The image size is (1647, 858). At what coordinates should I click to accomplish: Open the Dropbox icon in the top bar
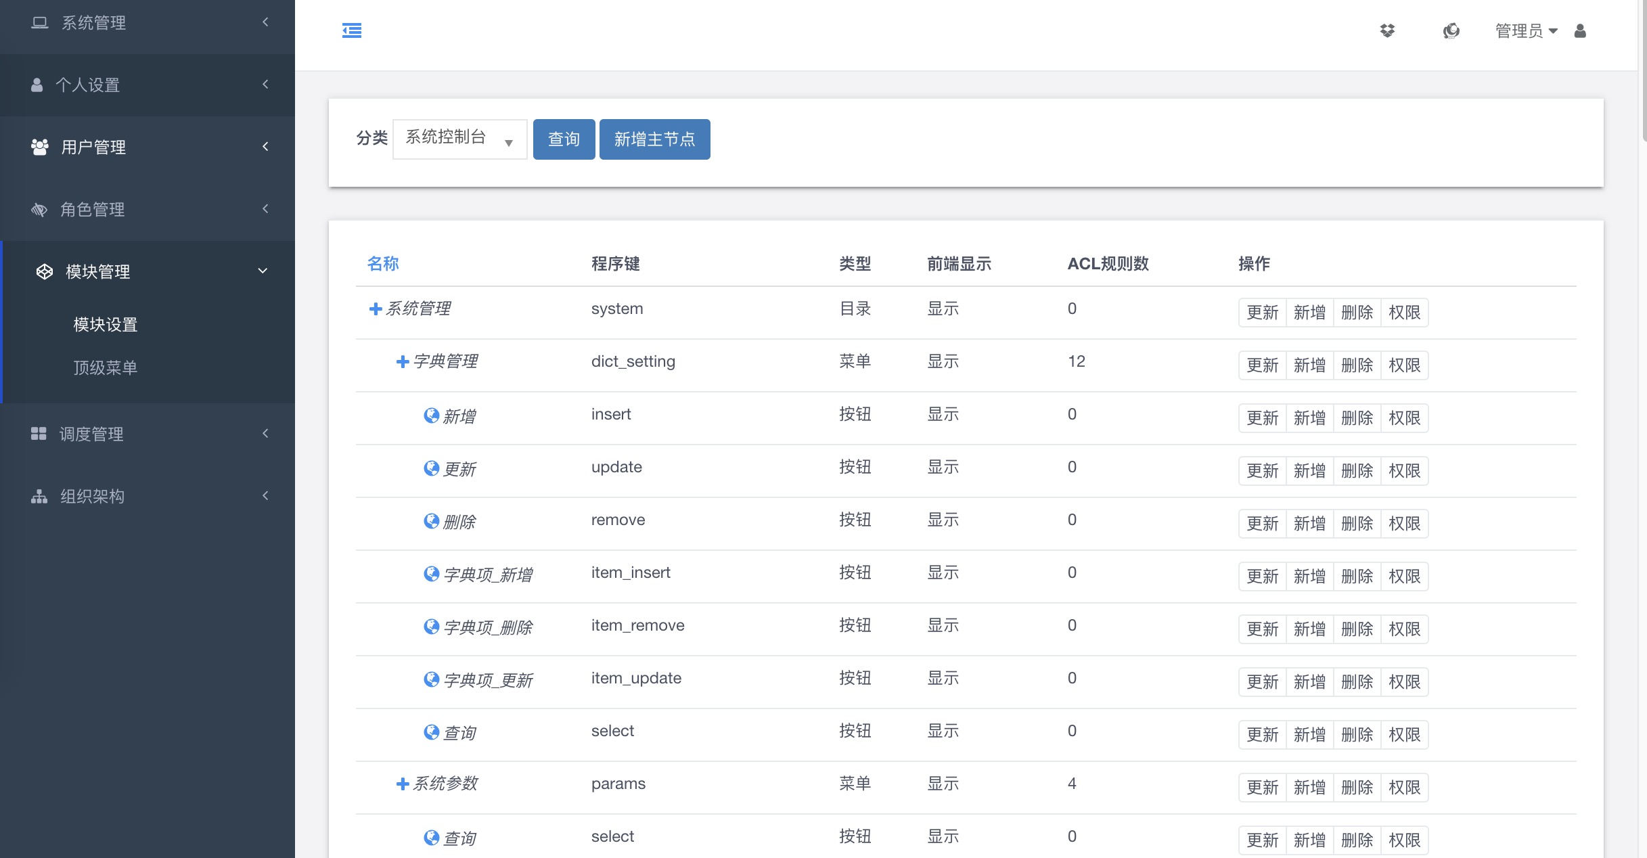(1389, 30)
